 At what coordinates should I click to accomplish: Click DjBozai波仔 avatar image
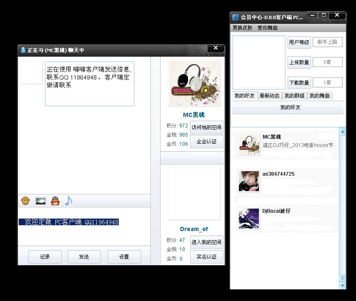click(249, 219)
